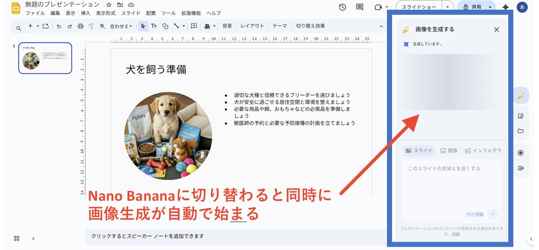539x250 pixels.
Task: Click the zoom magnifier icon
Action: 102,26
